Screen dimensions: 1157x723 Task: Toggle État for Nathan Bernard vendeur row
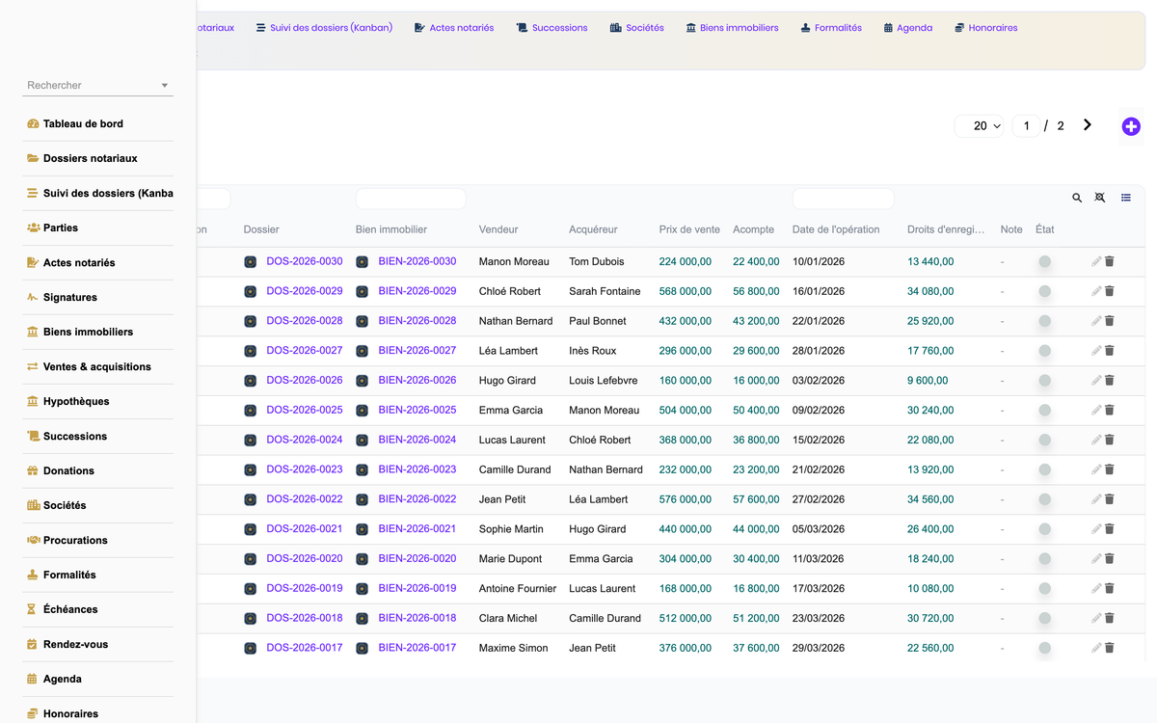click(1044, 321)
